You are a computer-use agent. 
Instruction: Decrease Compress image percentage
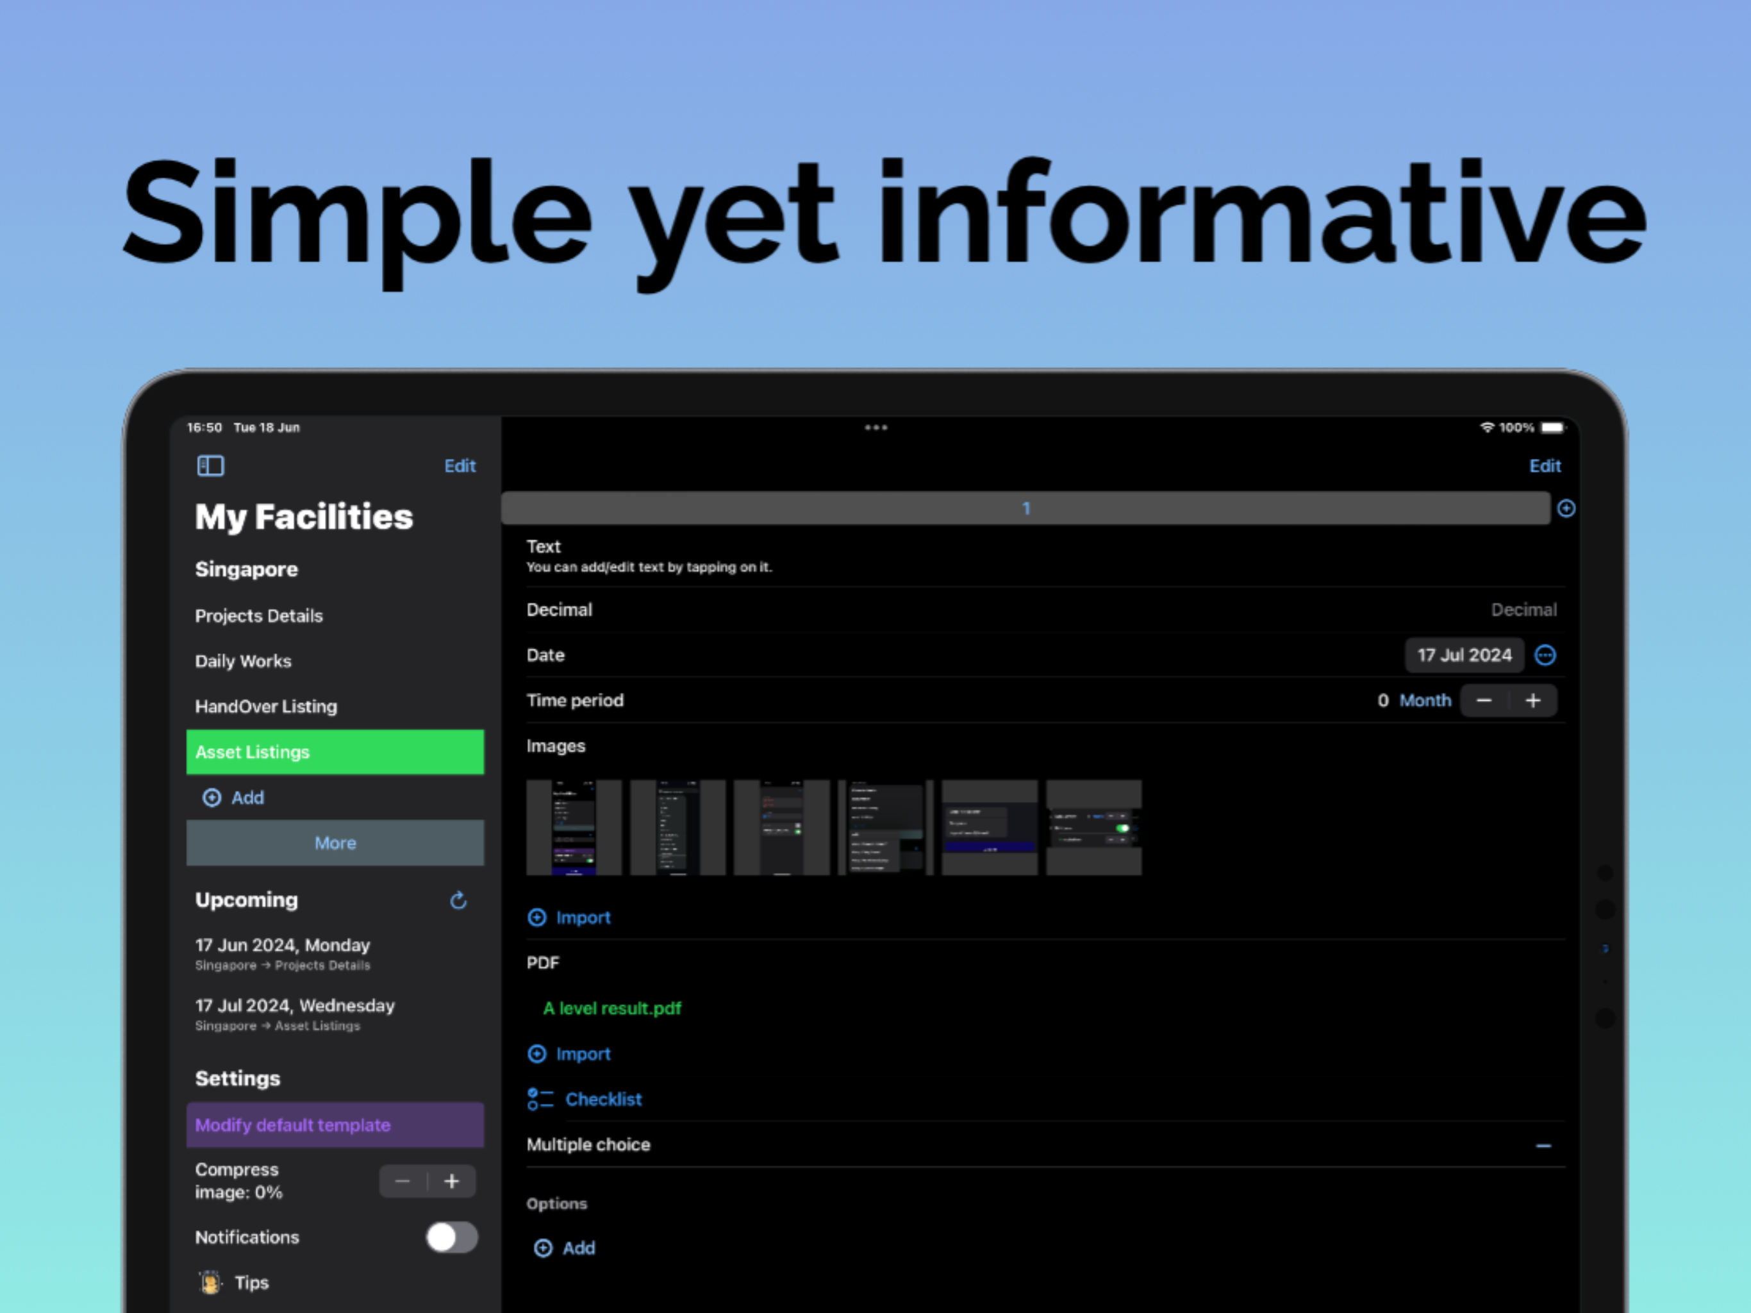(x=403, y=1182)
